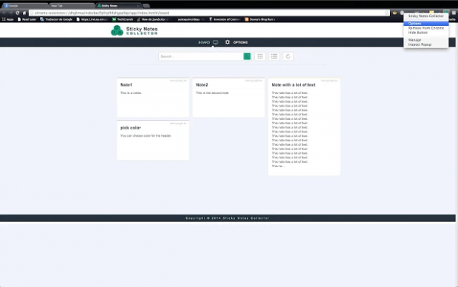The image size is (458, 287).
Task: Choose Hide Button in the context menu
Action: [x=426, y=33]
